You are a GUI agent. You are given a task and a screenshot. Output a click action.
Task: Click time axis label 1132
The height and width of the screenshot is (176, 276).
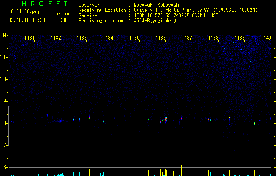coord(56,38)
